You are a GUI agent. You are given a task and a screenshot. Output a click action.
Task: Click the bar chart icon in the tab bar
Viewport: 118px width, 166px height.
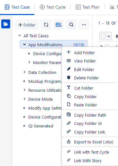click(x=112, y=7)
